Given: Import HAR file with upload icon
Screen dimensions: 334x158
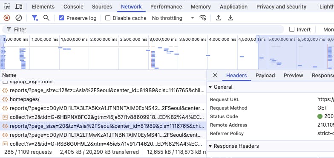Looking at the screenshot, I should (x=218, y=18).
